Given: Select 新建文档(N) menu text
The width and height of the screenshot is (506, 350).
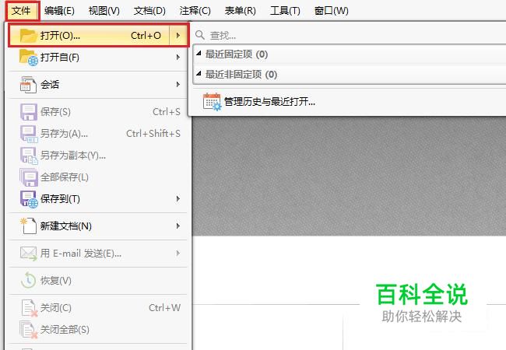Looking at the screenshot, I should point(66,226).
